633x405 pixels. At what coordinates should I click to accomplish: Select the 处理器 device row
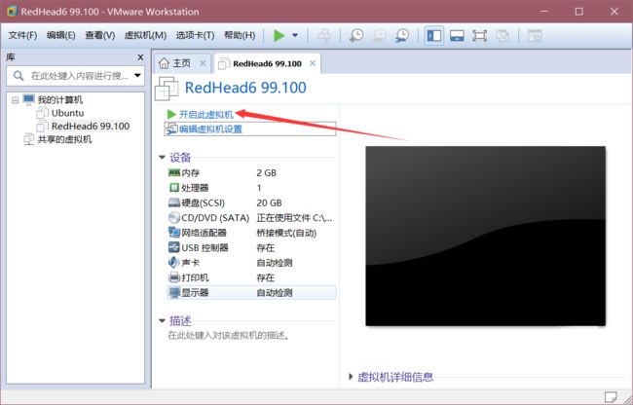click(251, 188)
